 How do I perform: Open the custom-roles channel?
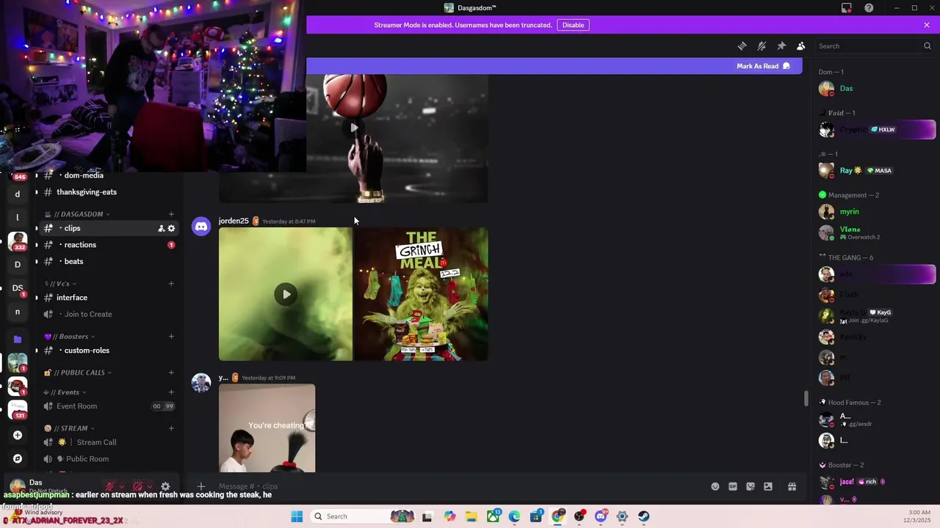tap(87, 351)
